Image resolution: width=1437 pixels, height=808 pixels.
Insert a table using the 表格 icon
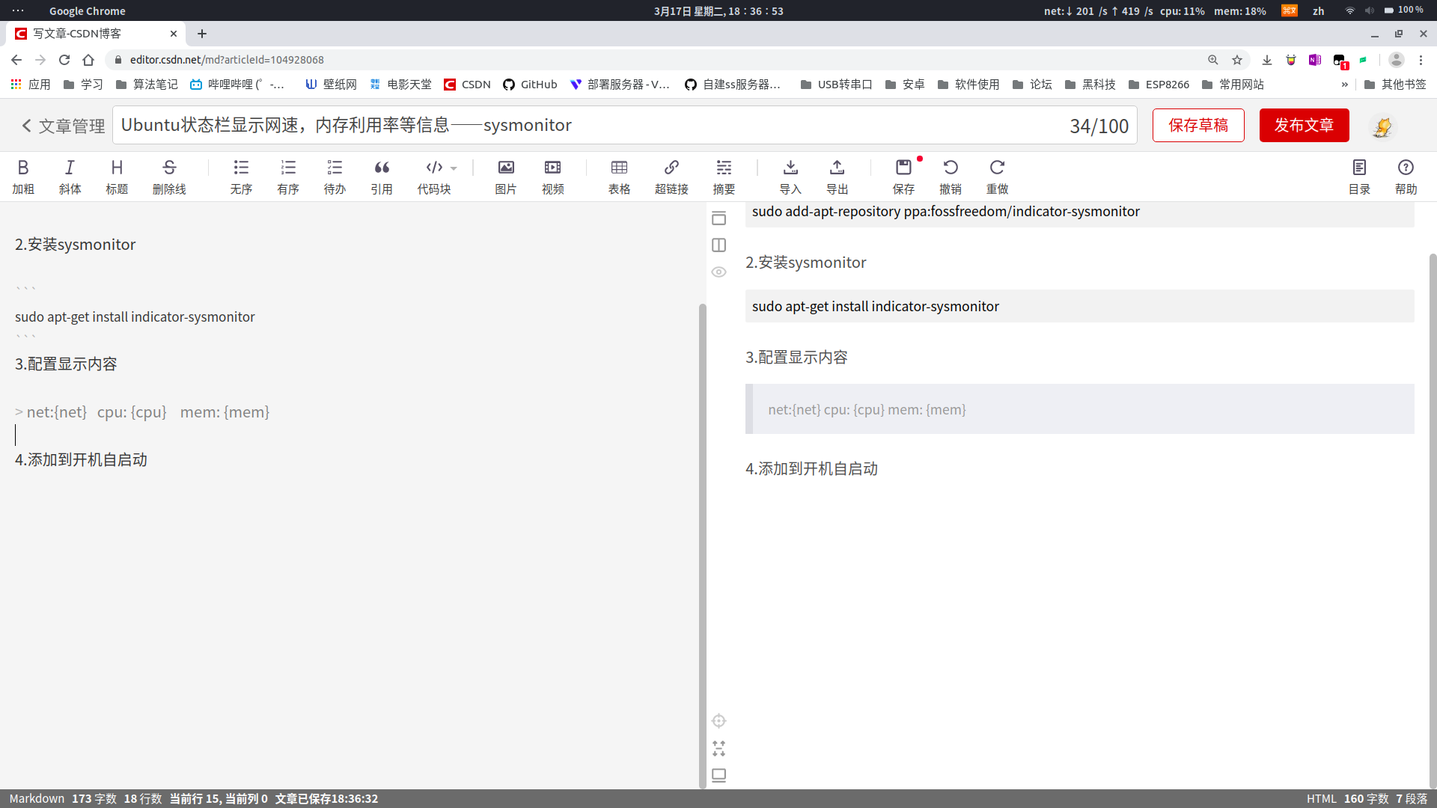[619, 176]
